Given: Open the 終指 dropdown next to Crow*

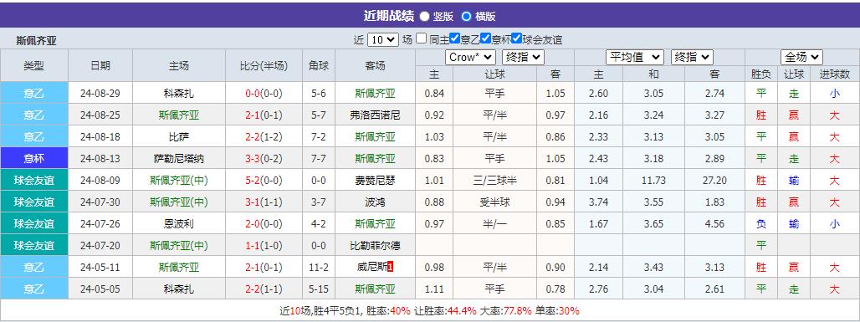Looking at the screenshot, I should click(523, 57).
